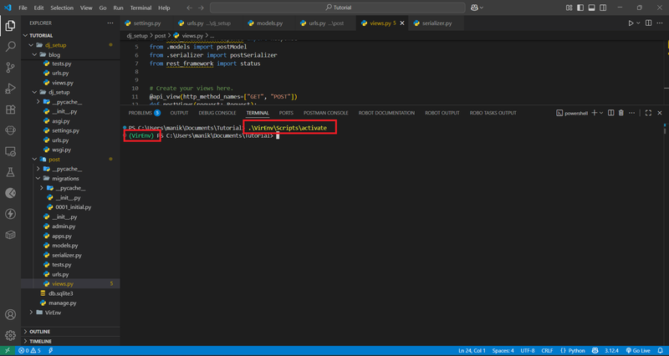Click the Copilot icon in title bar
Image resolution: width=669 pixels, height=356 pixels.
click(474, 8)
